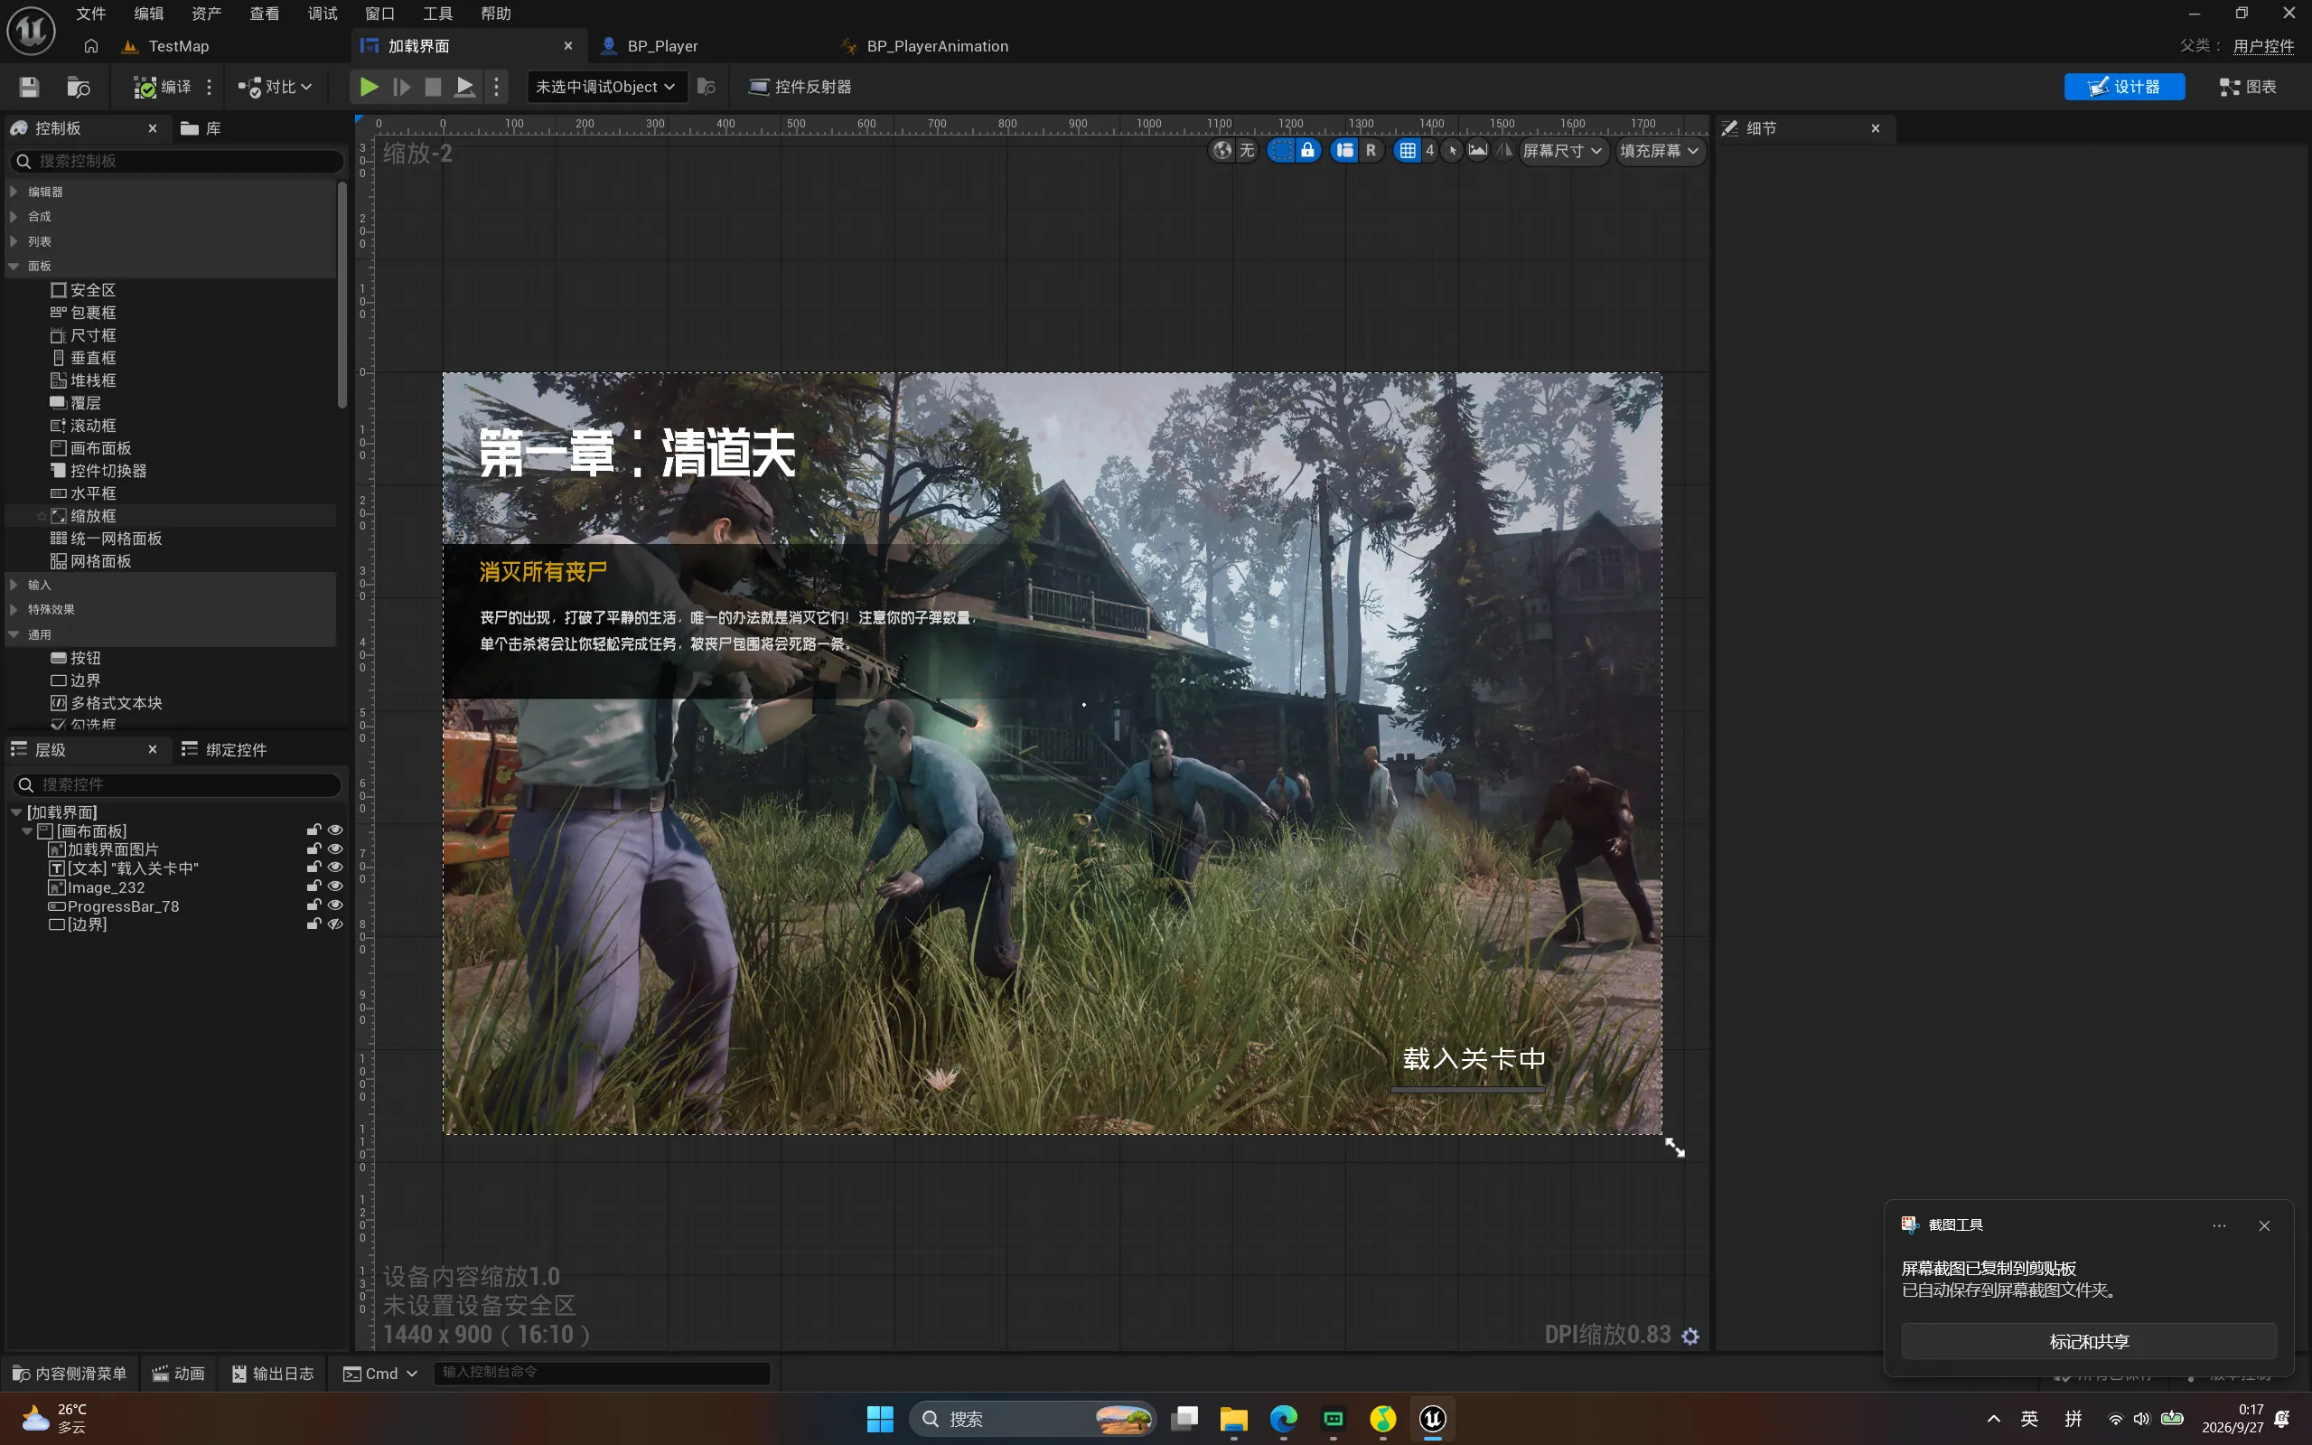Open the 调试 menu
Image resolution: width=2312 pixels, height=1445 pixels.
(x=322, y=14)
